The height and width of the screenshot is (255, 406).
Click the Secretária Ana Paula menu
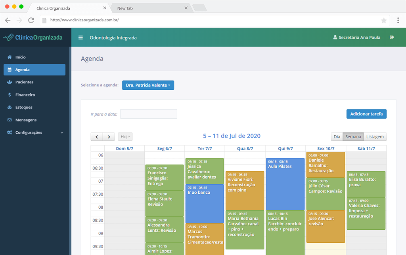358,37
